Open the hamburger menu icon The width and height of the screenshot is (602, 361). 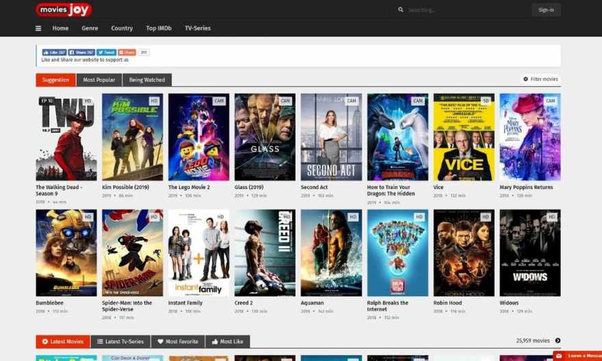click(x=38, y=29)
